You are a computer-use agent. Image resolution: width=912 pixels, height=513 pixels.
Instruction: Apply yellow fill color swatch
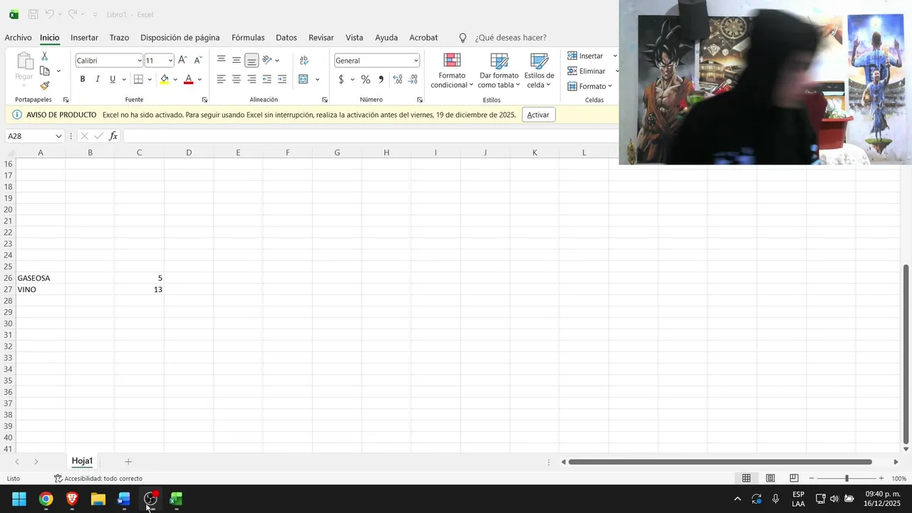[x=165, y=79]
